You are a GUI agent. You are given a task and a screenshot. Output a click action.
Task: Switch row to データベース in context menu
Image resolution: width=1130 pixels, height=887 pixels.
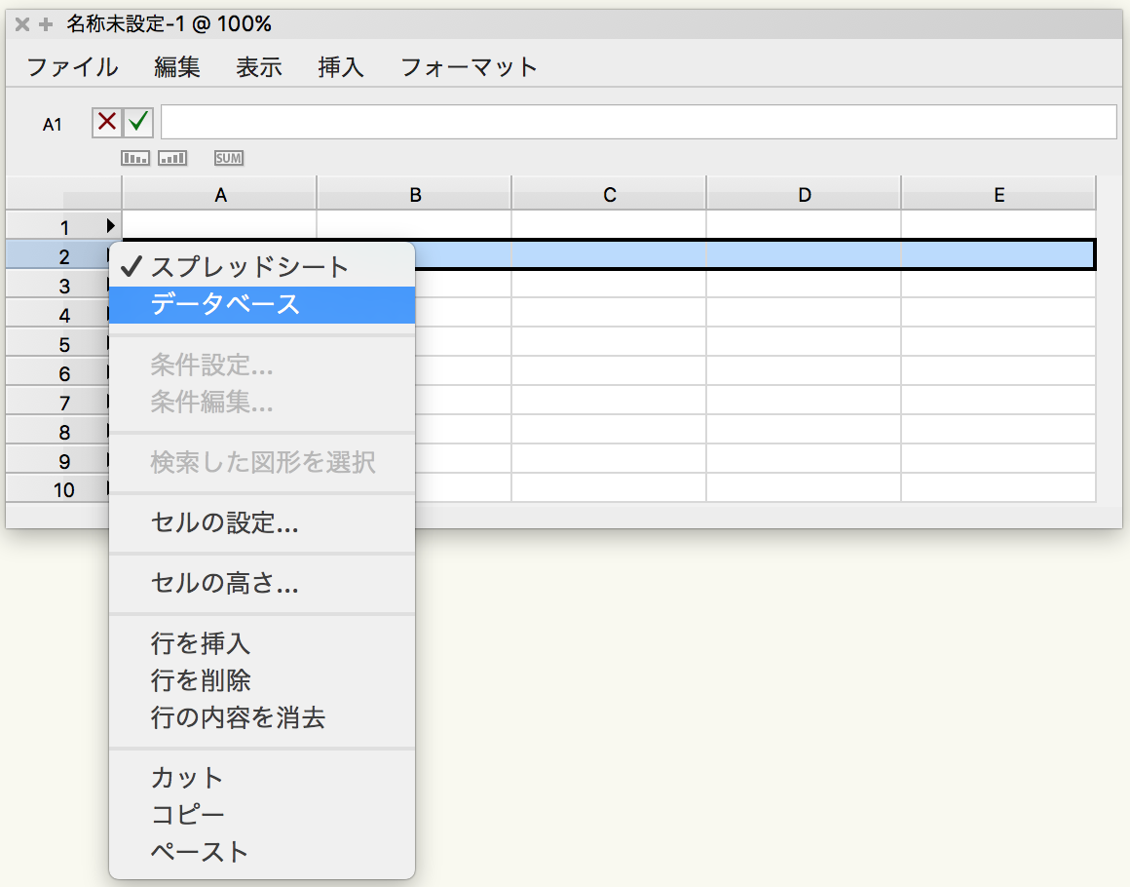[226, 305]
